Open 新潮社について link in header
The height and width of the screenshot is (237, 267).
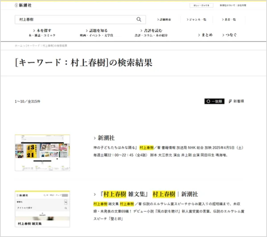[x=227, y=5]
